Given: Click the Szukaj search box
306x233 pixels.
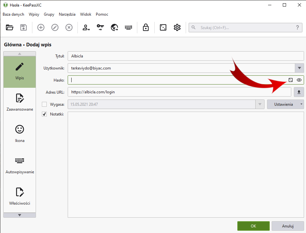Looking at the screenshot, I should click(245, 27).
